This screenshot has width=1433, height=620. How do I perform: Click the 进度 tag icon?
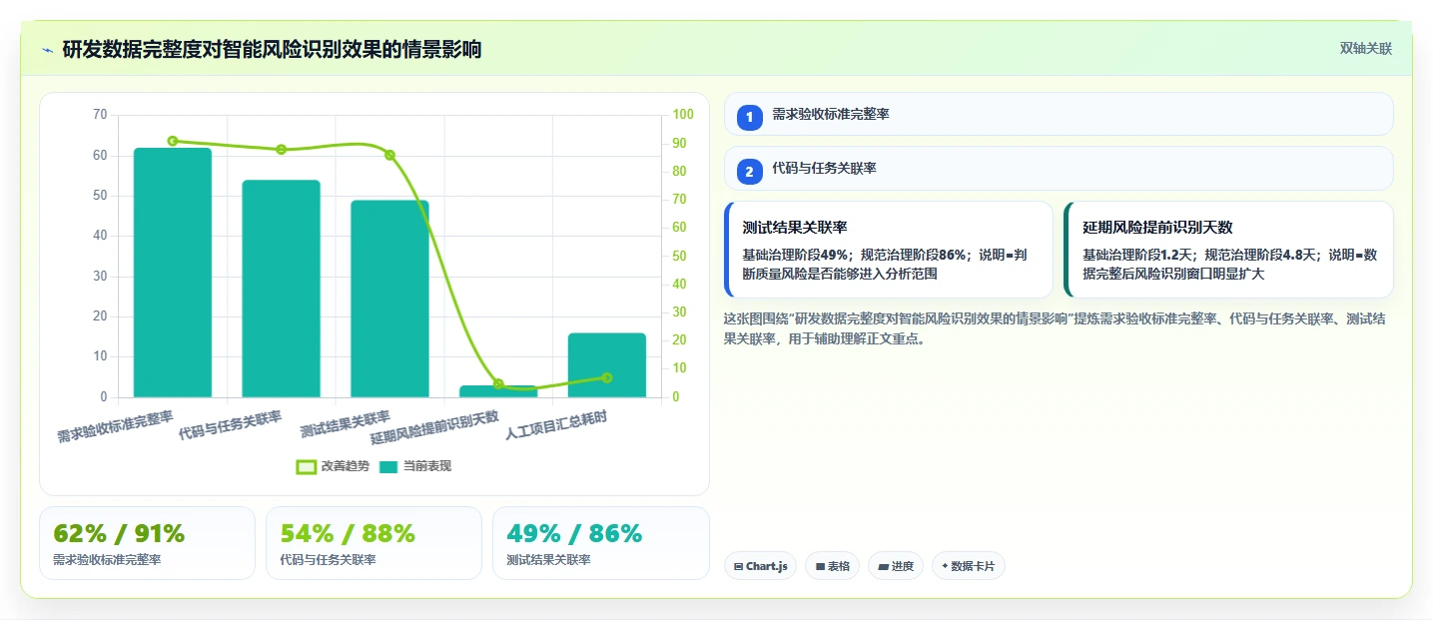(x=883, y=566)
